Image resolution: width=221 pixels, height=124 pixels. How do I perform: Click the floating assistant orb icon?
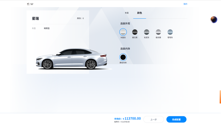214,20
